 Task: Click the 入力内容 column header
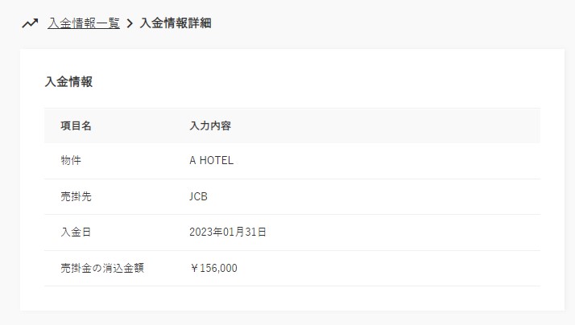click(x=211, y=126)
